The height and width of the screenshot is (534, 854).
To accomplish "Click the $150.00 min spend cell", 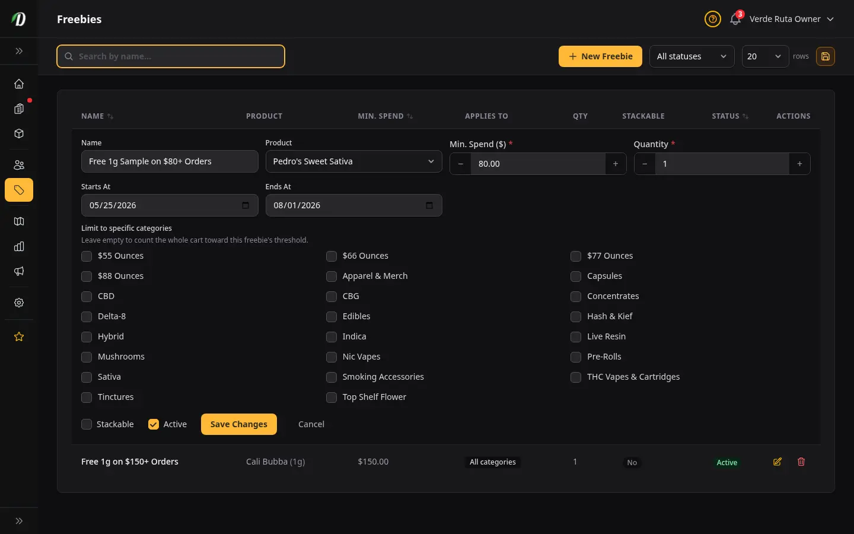I will (x=373, y=462).
